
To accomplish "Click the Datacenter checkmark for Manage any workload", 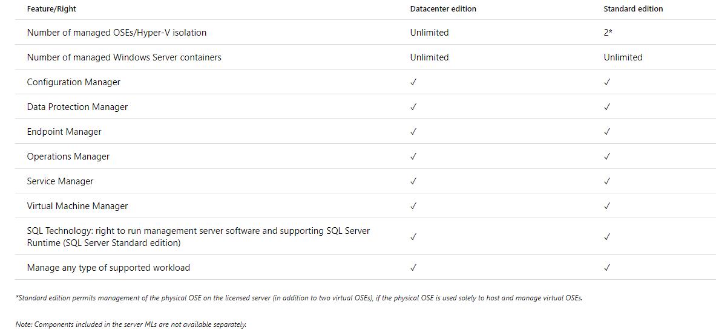I will (413, 268).
